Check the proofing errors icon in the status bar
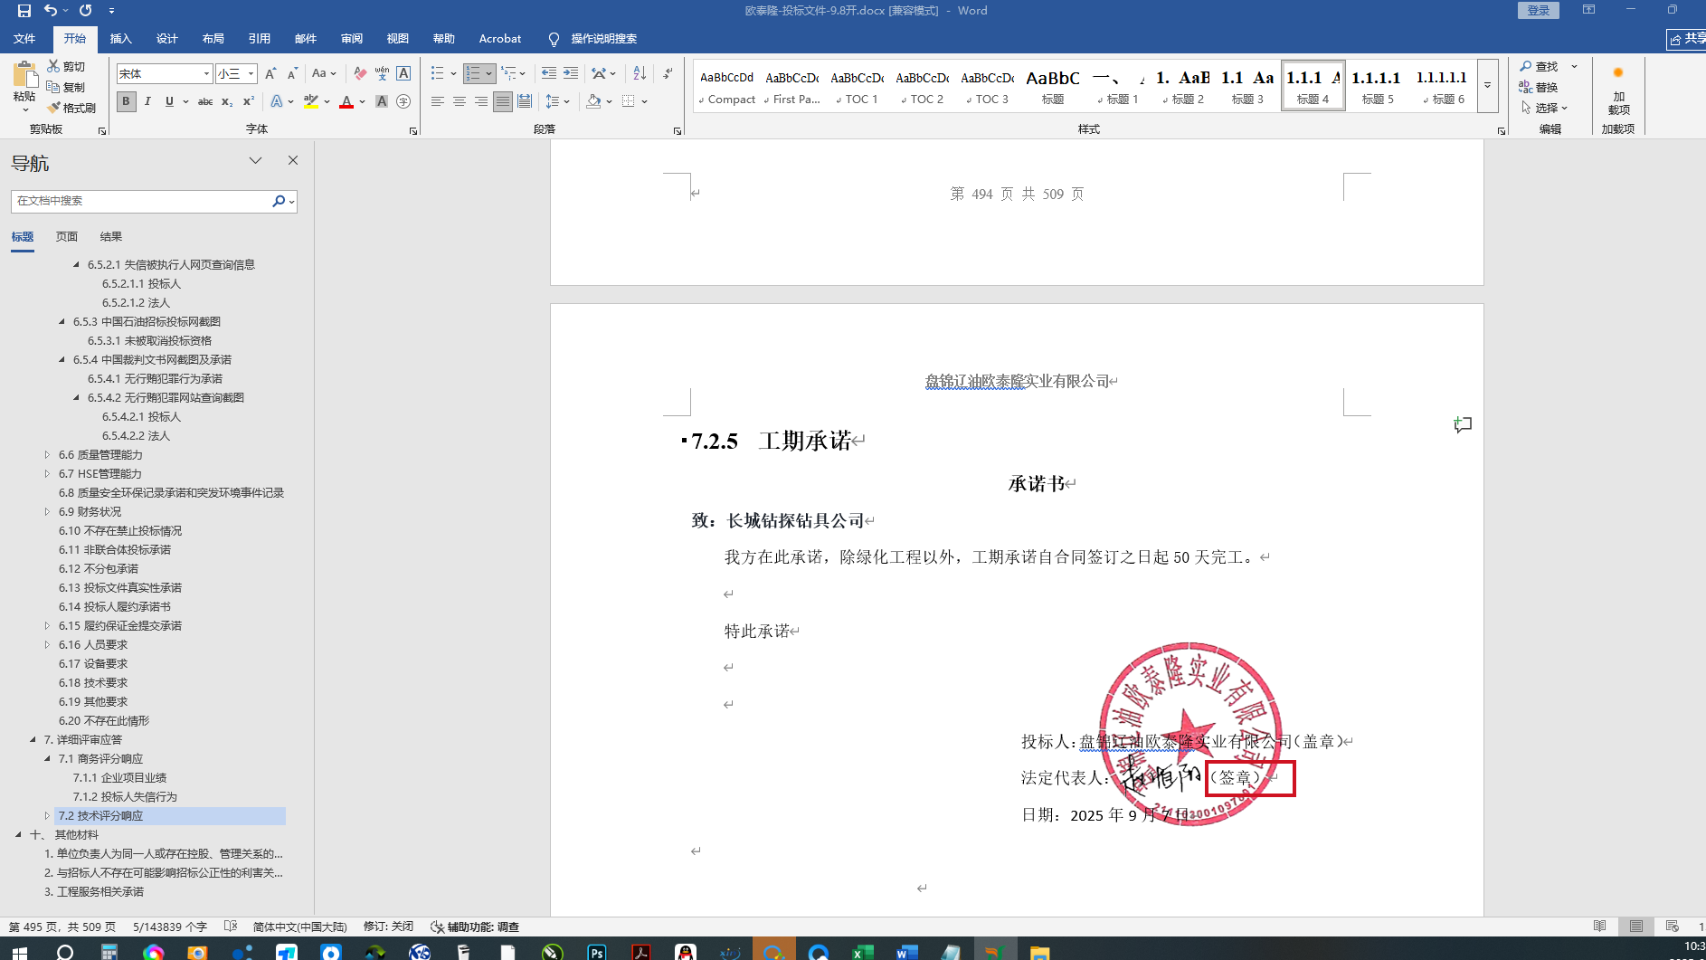 click(231, 927)
